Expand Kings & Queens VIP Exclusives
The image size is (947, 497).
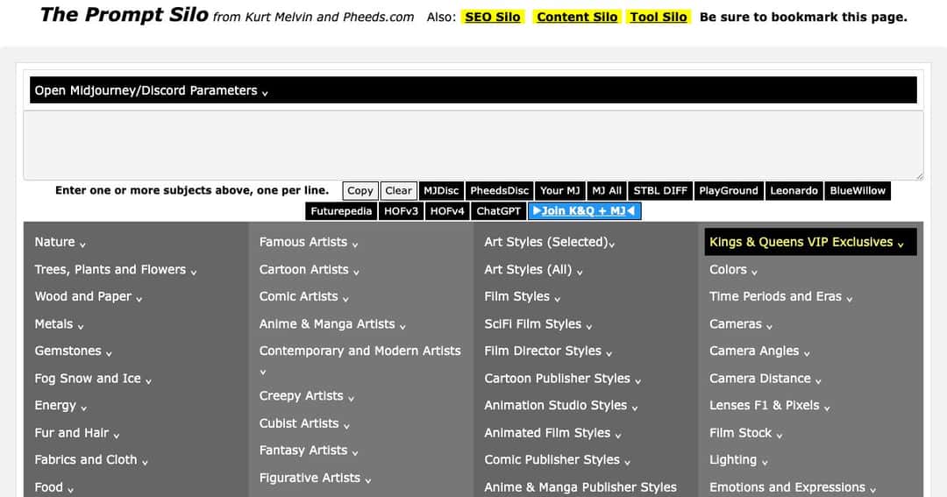[x=810, y=242]
